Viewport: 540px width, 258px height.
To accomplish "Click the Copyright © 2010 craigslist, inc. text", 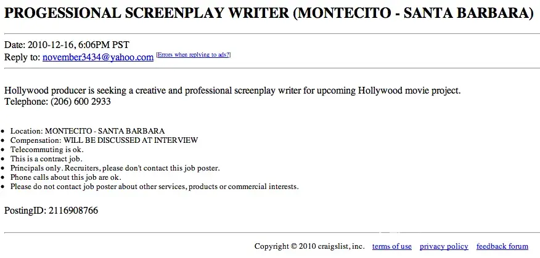I will coord(309,246).
